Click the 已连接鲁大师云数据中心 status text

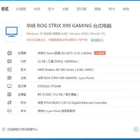[23, 129]
